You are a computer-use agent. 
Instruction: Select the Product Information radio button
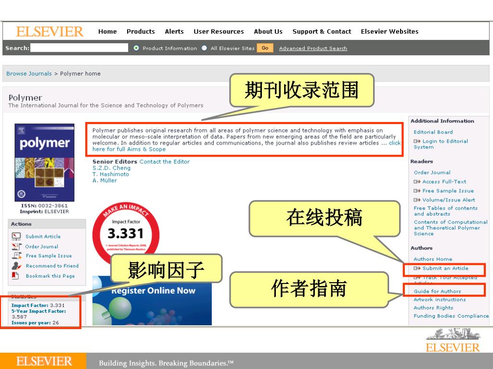pyautogui.click(x=136, y=48)
